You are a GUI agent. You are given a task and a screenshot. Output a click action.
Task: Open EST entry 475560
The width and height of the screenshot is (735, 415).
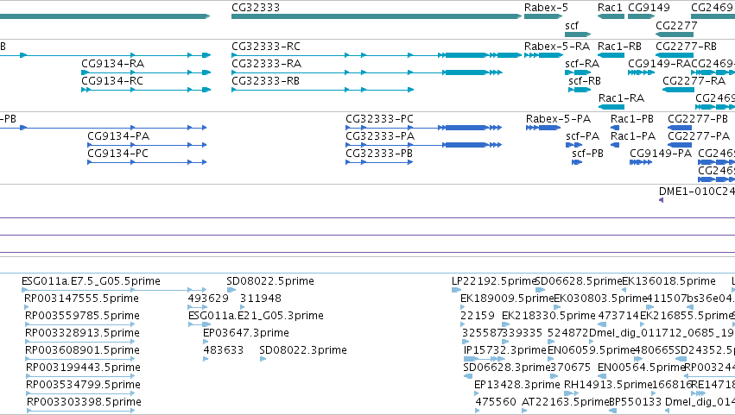click(496, 402)
